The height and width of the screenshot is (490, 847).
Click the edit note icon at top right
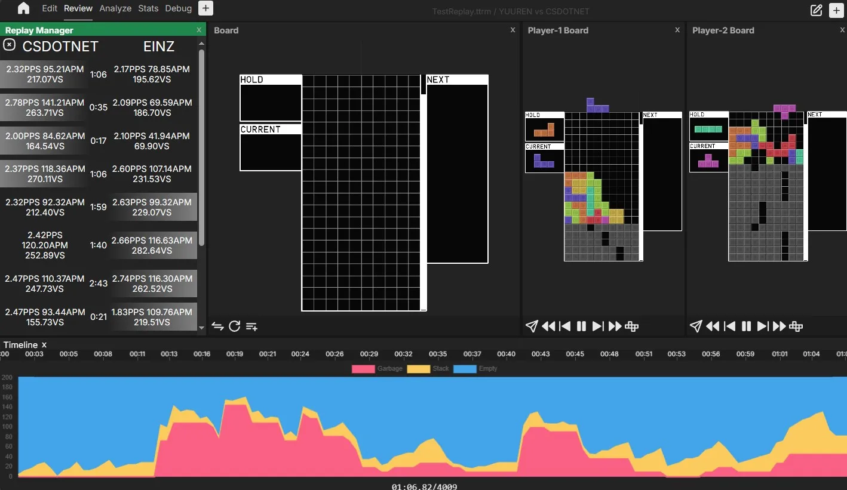[x=816, y=10]
